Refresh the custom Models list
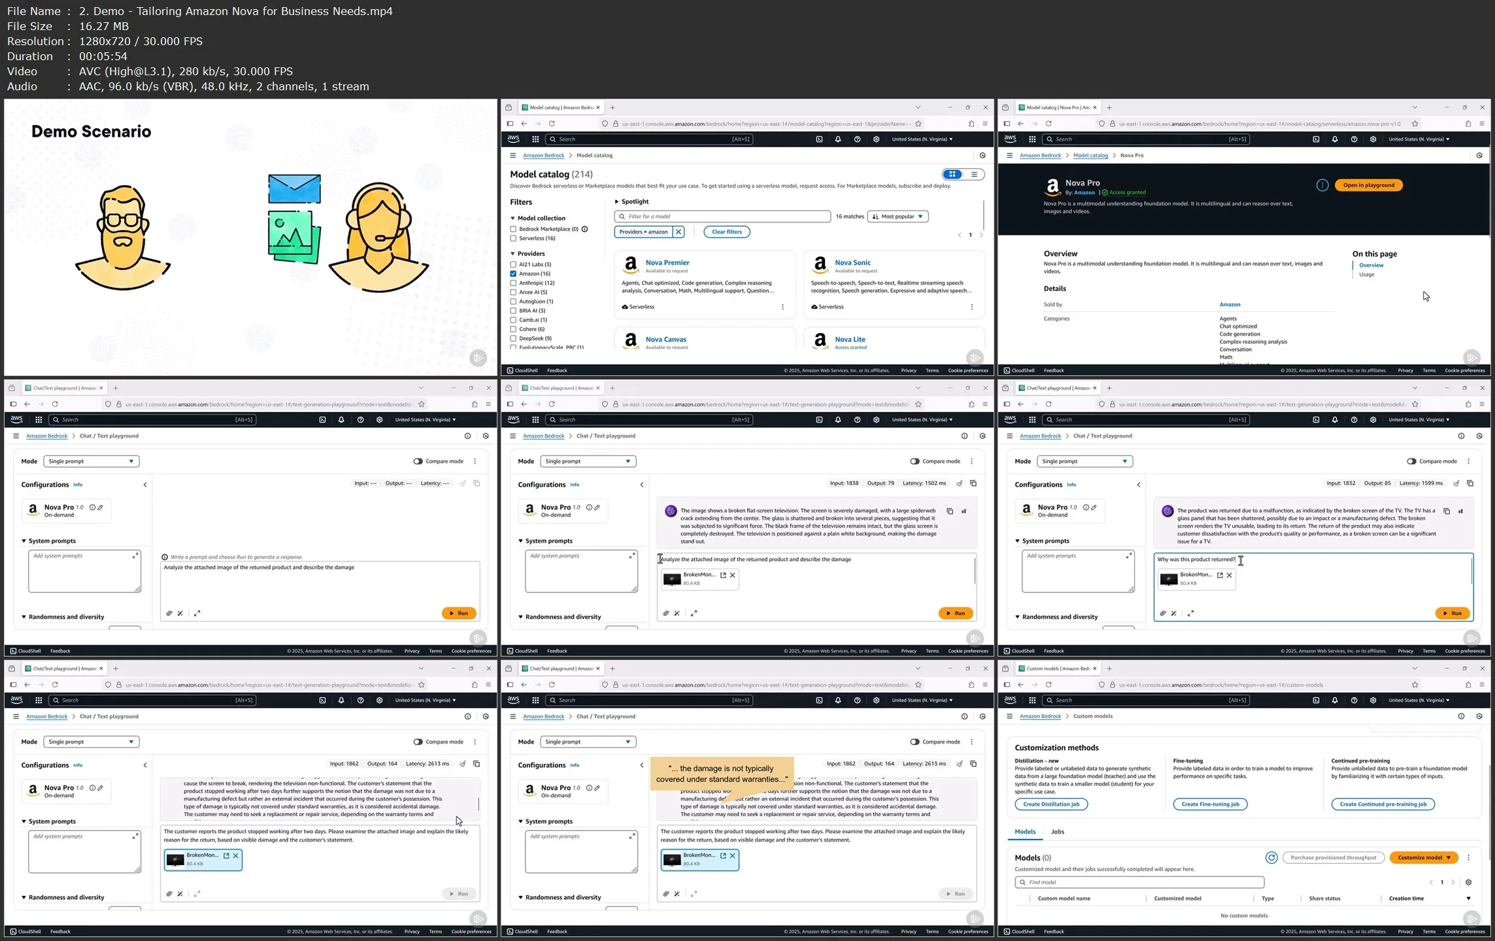The width and height of the screenshot is (1495, 941). point(1271,858)
